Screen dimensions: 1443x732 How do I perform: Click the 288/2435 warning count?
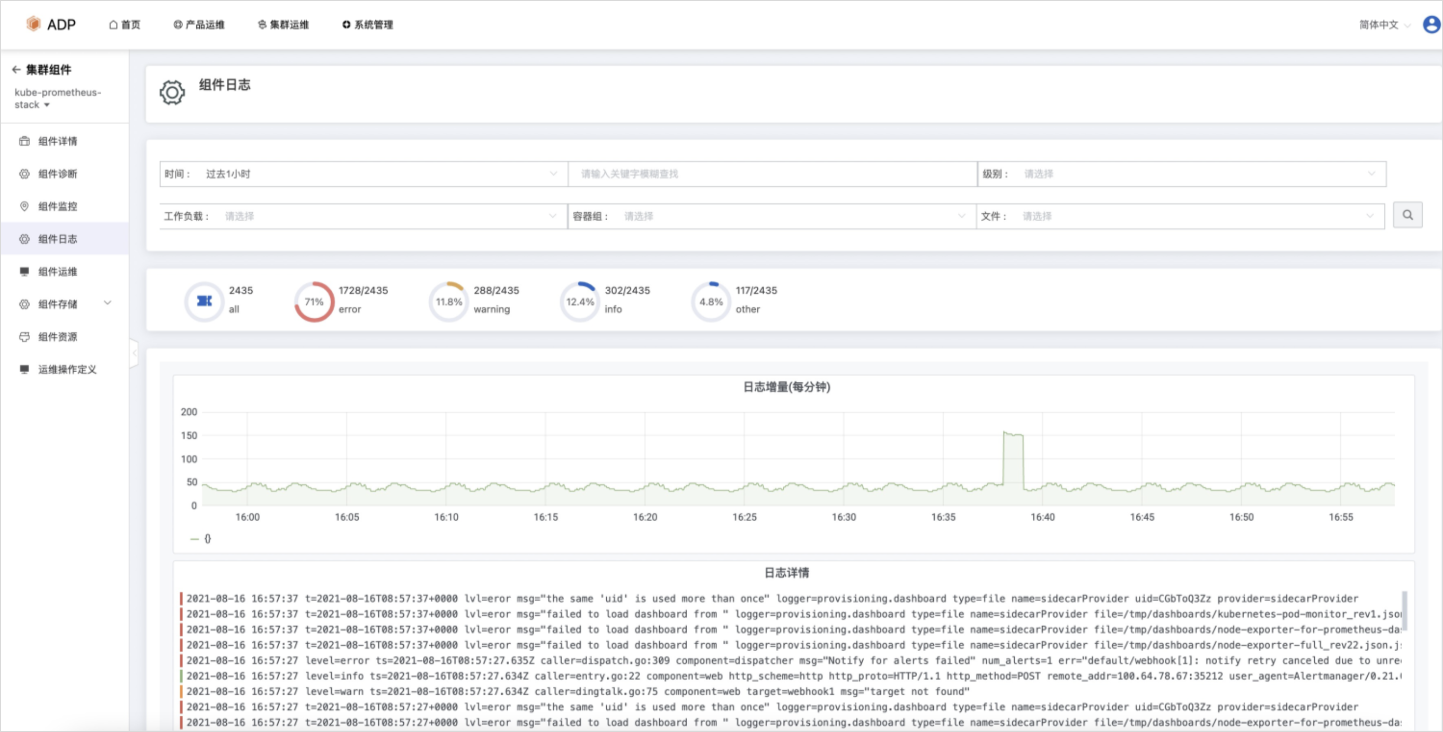(x=496, y=290)
